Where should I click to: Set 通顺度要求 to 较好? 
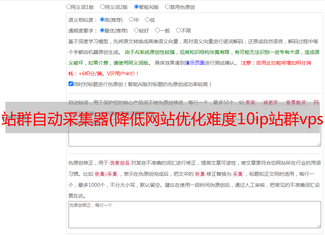(136, 30)
